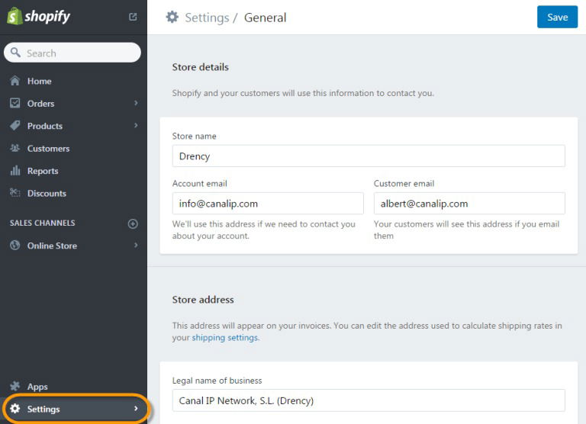Expand the Orders submenu chevron
This screenshot has width=586, height=424.
click(136, 103)
